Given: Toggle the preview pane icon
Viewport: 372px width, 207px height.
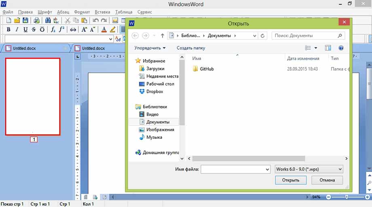Looking at the screenshot, I should [328, 48].
